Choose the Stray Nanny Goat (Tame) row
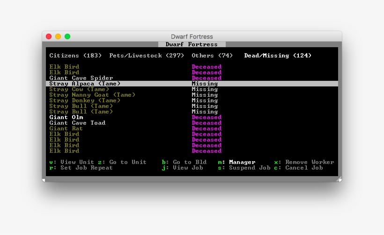The height and width of the screenshot is (235, 384). [92, 95]
